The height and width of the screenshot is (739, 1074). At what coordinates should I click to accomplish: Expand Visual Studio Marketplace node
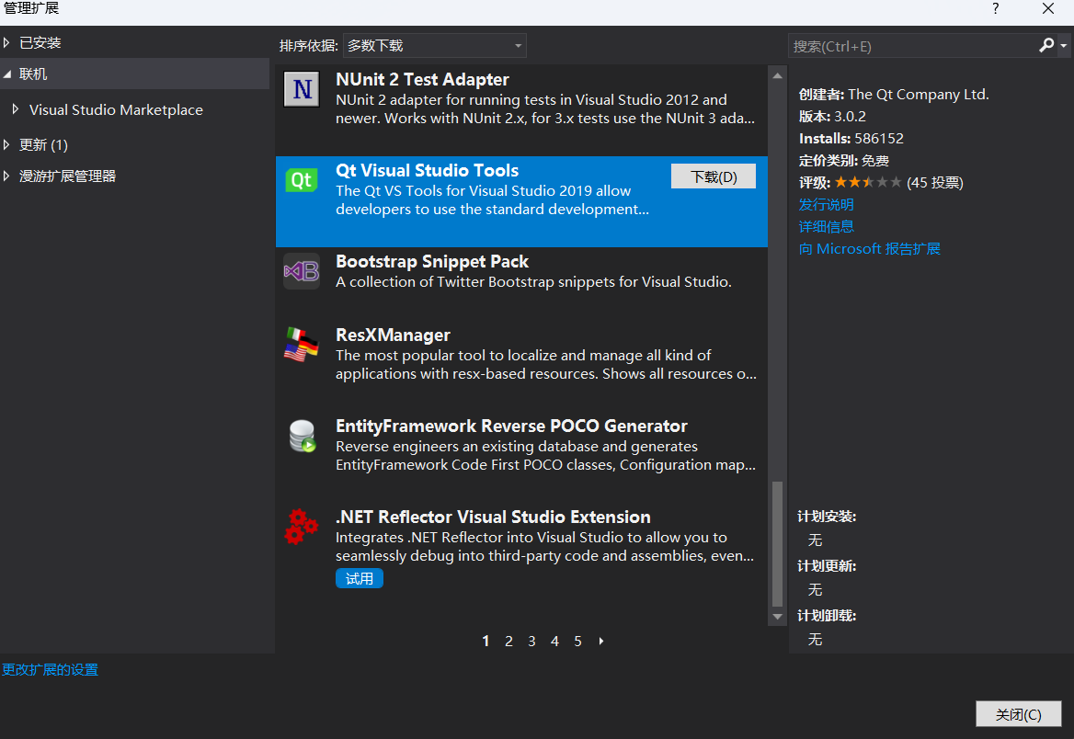(x=16, y=109)
